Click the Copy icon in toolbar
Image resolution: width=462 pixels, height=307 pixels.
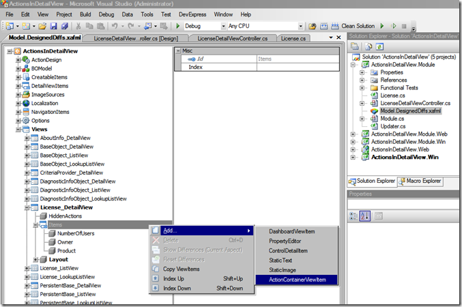(x=89, y=26)
